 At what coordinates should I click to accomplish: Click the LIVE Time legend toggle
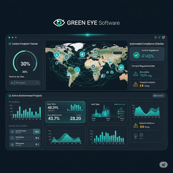tap(125, 104)
